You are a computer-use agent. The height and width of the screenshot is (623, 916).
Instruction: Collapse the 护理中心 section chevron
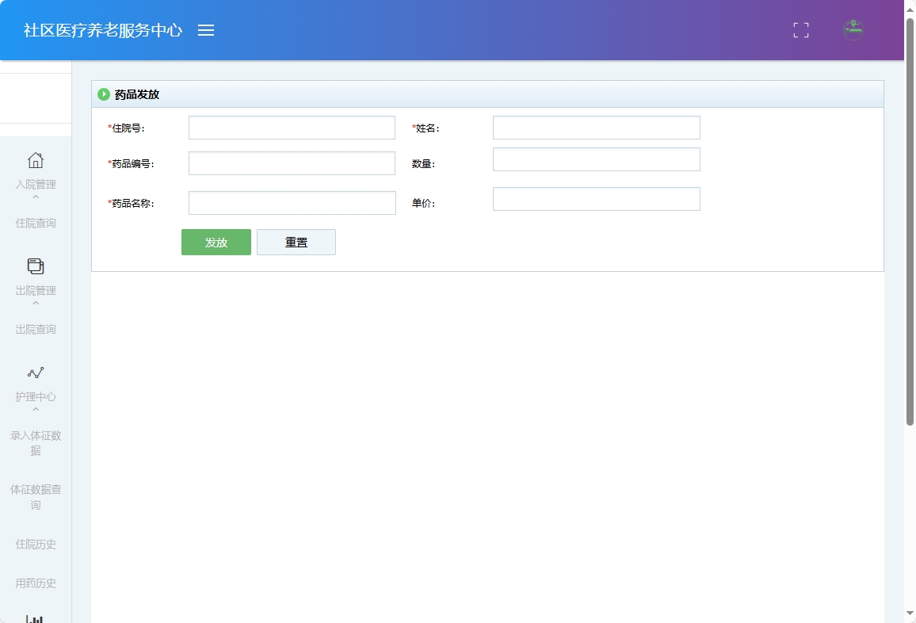point(35,408)
